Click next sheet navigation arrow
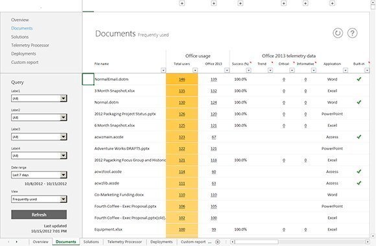The width and height of the screenshot is (376, 246). [x=17, y=242]
